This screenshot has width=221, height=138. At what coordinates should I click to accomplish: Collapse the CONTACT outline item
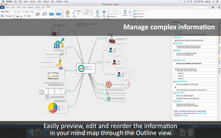point(174,101)
